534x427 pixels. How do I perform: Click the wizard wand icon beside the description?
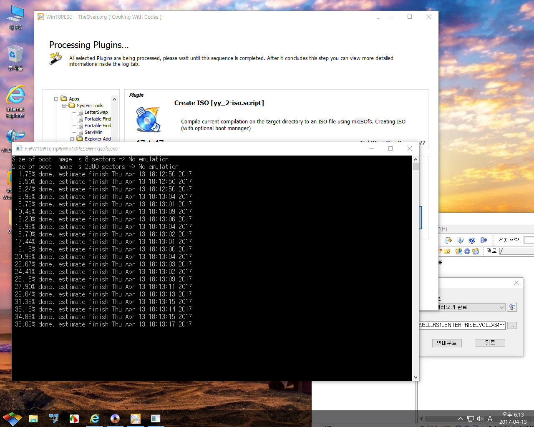coord(55,59)
